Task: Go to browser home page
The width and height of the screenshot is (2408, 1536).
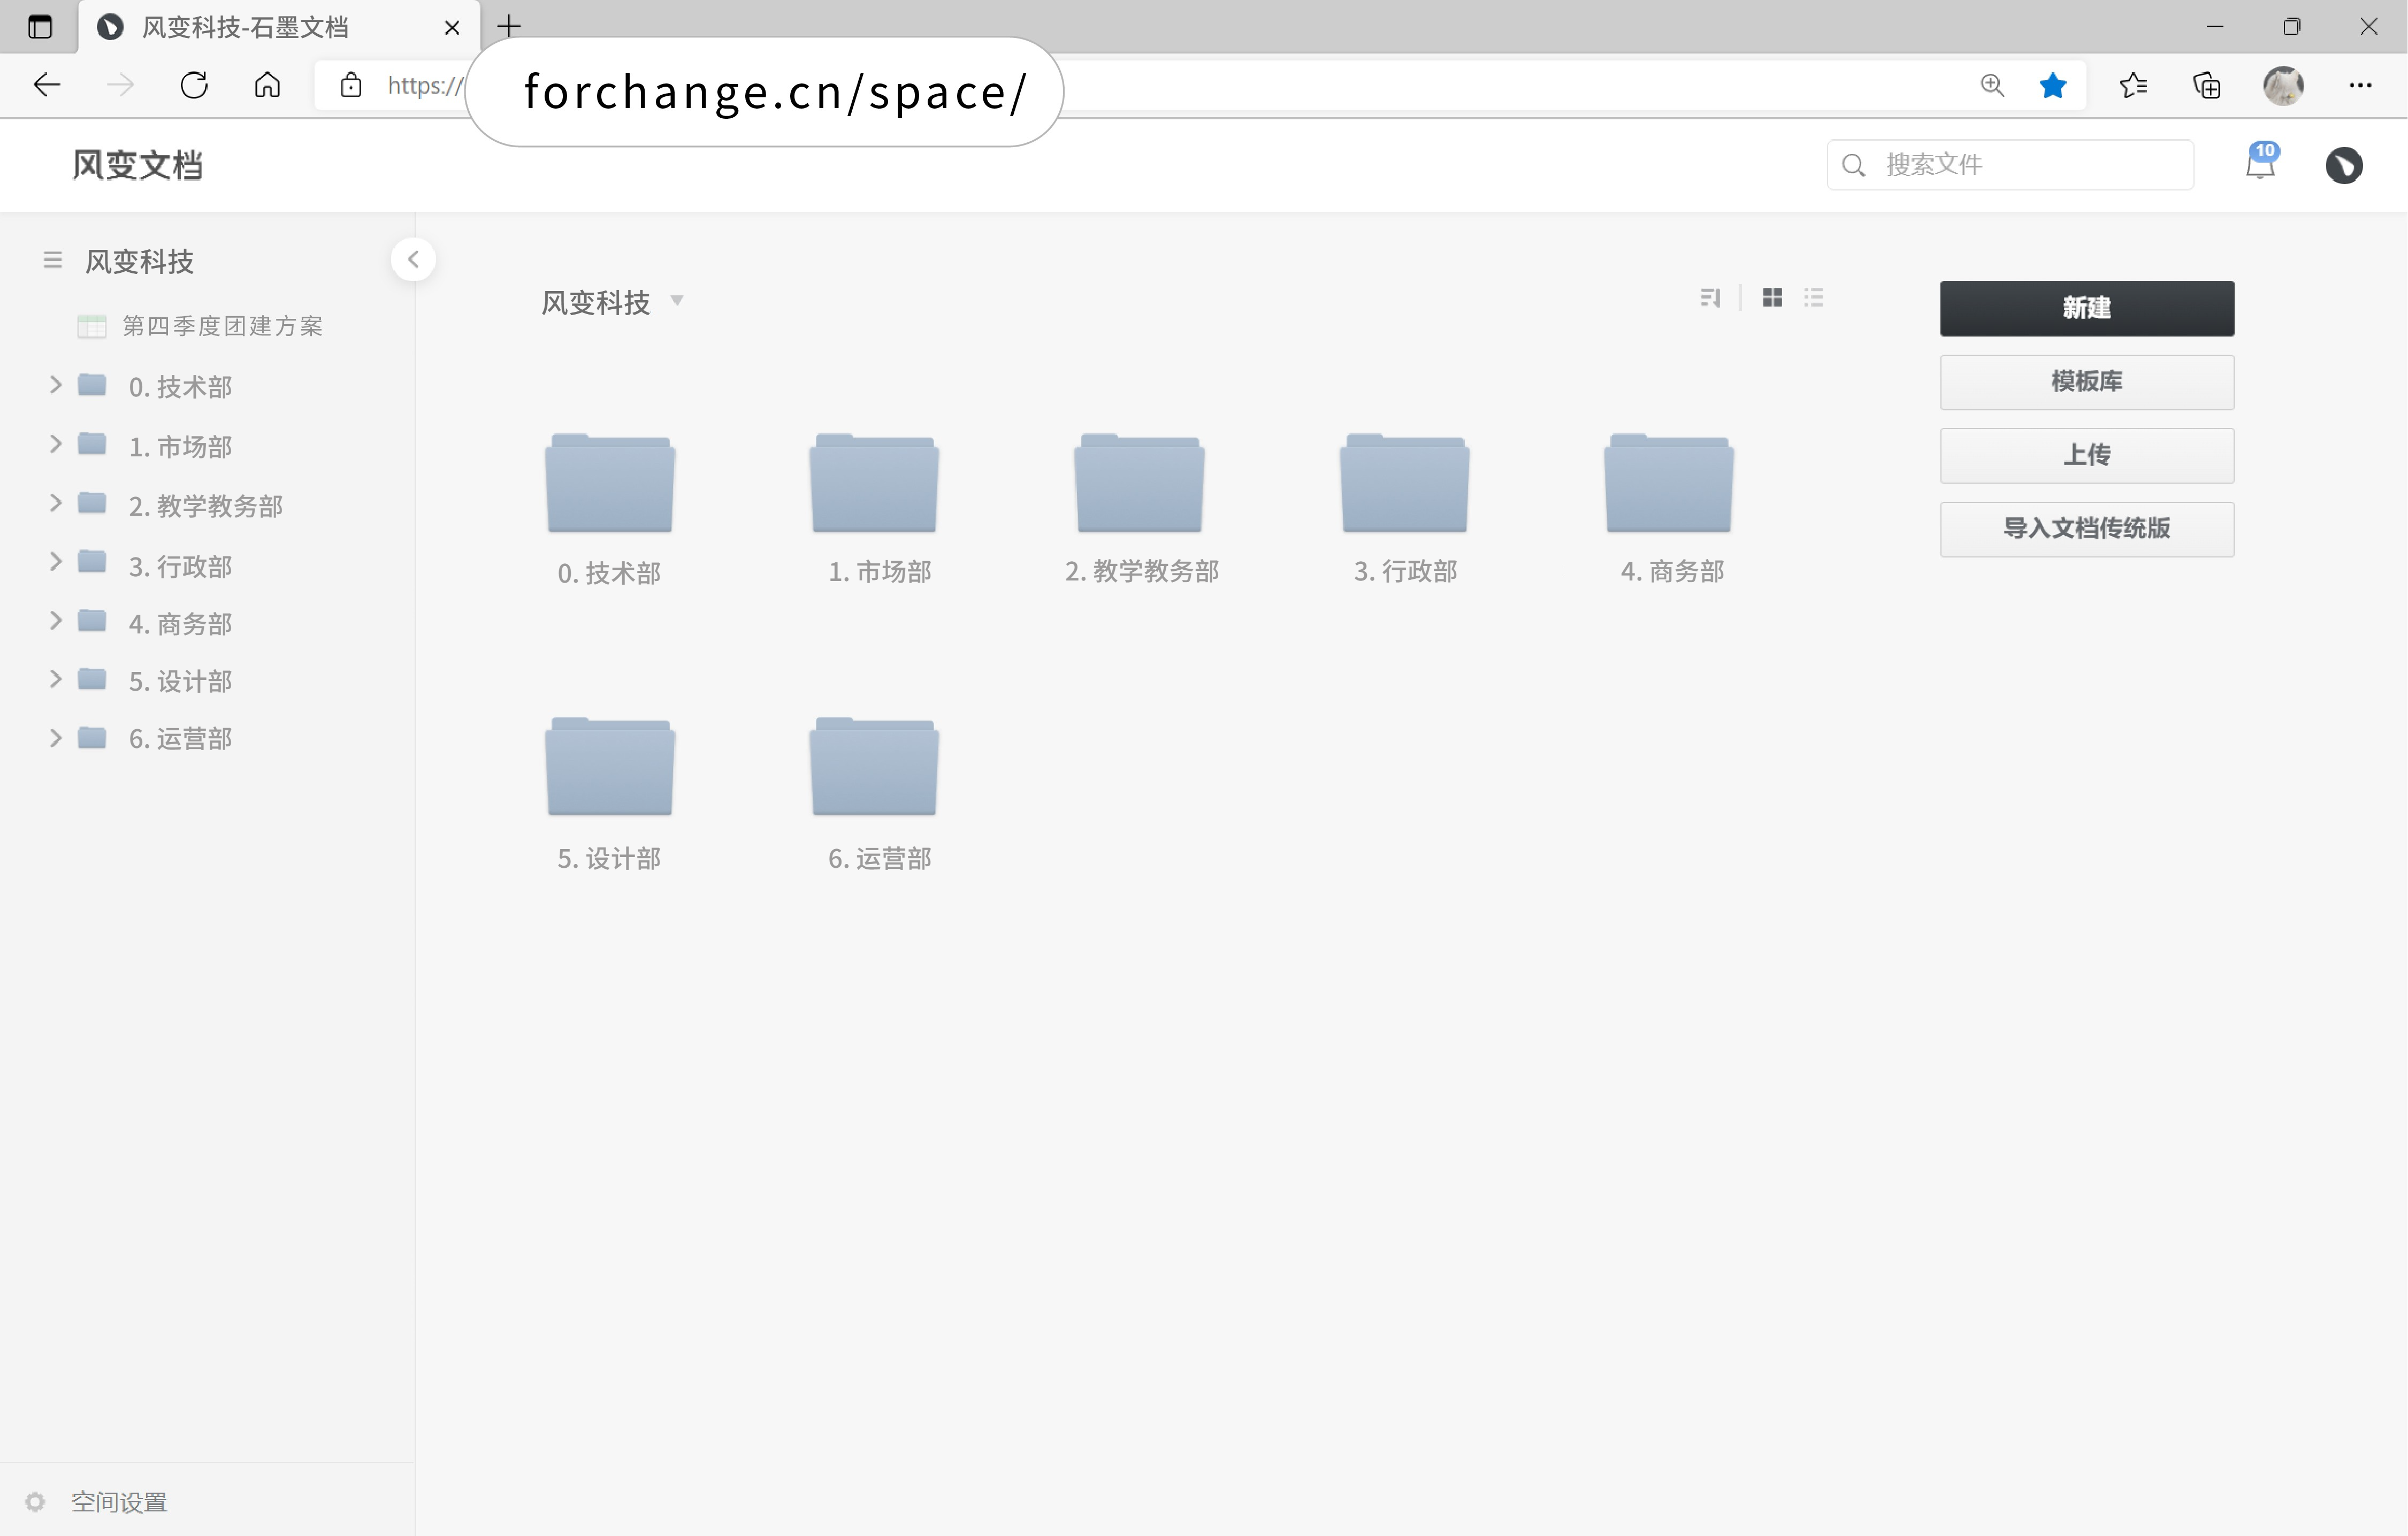Action: 267,85
